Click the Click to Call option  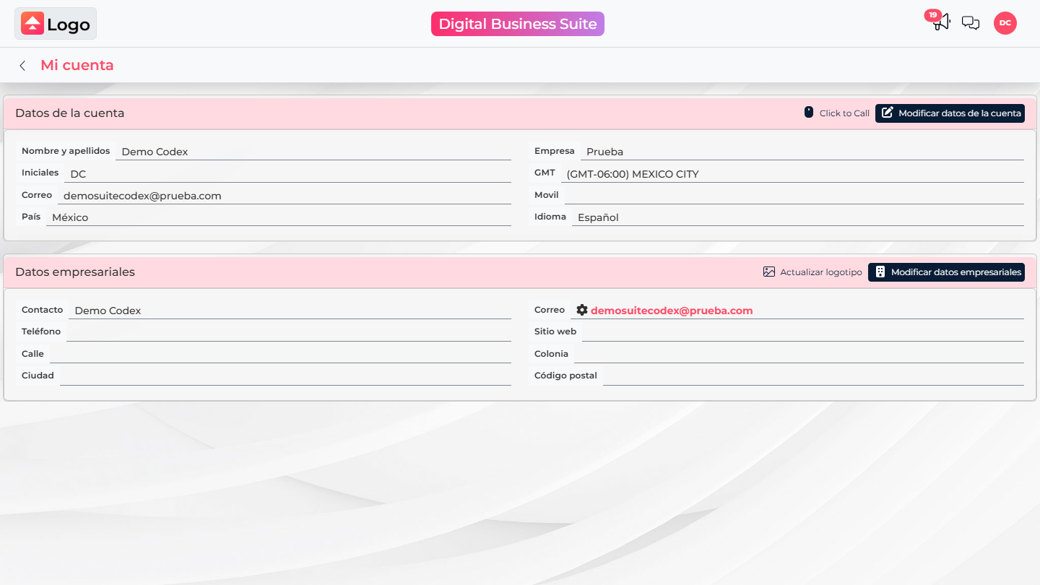tap(837, 113)
